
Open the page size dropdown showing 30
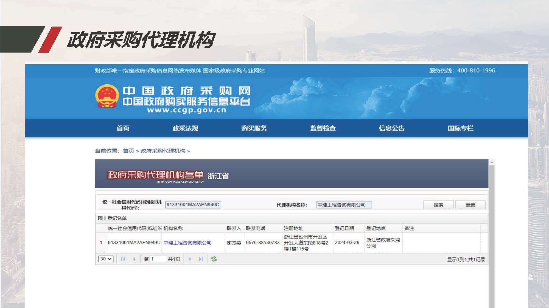click(106, 259)
